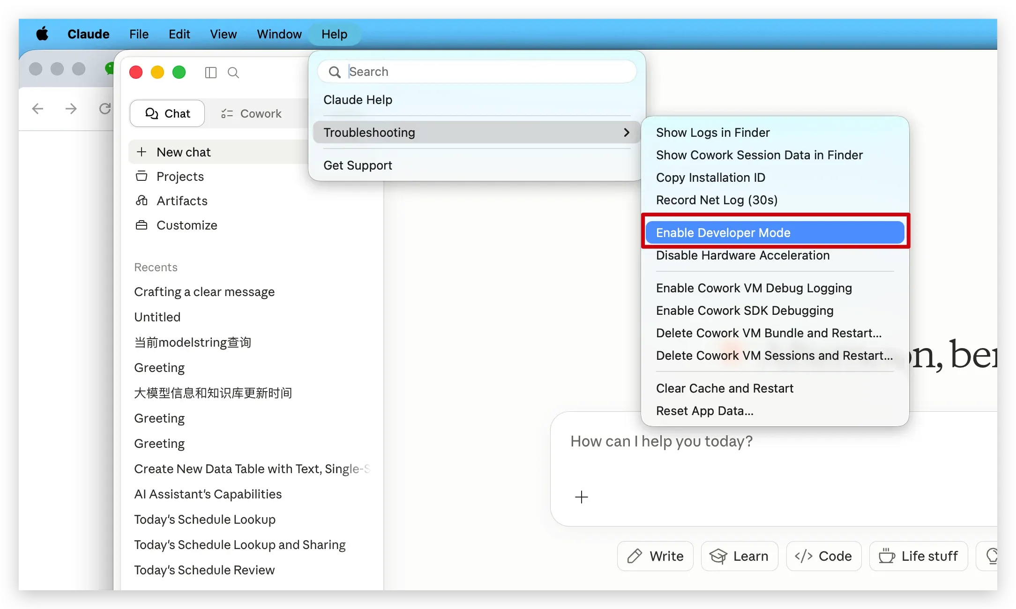Click the forward arrow in background window
The image size is (1016, 609).
click(x=71, y=109)
